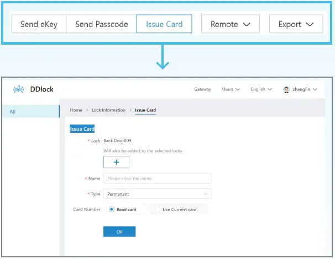Click the Send eKey tab button
Viewport: 335px width, 259px height.
[x=39, y=24]
